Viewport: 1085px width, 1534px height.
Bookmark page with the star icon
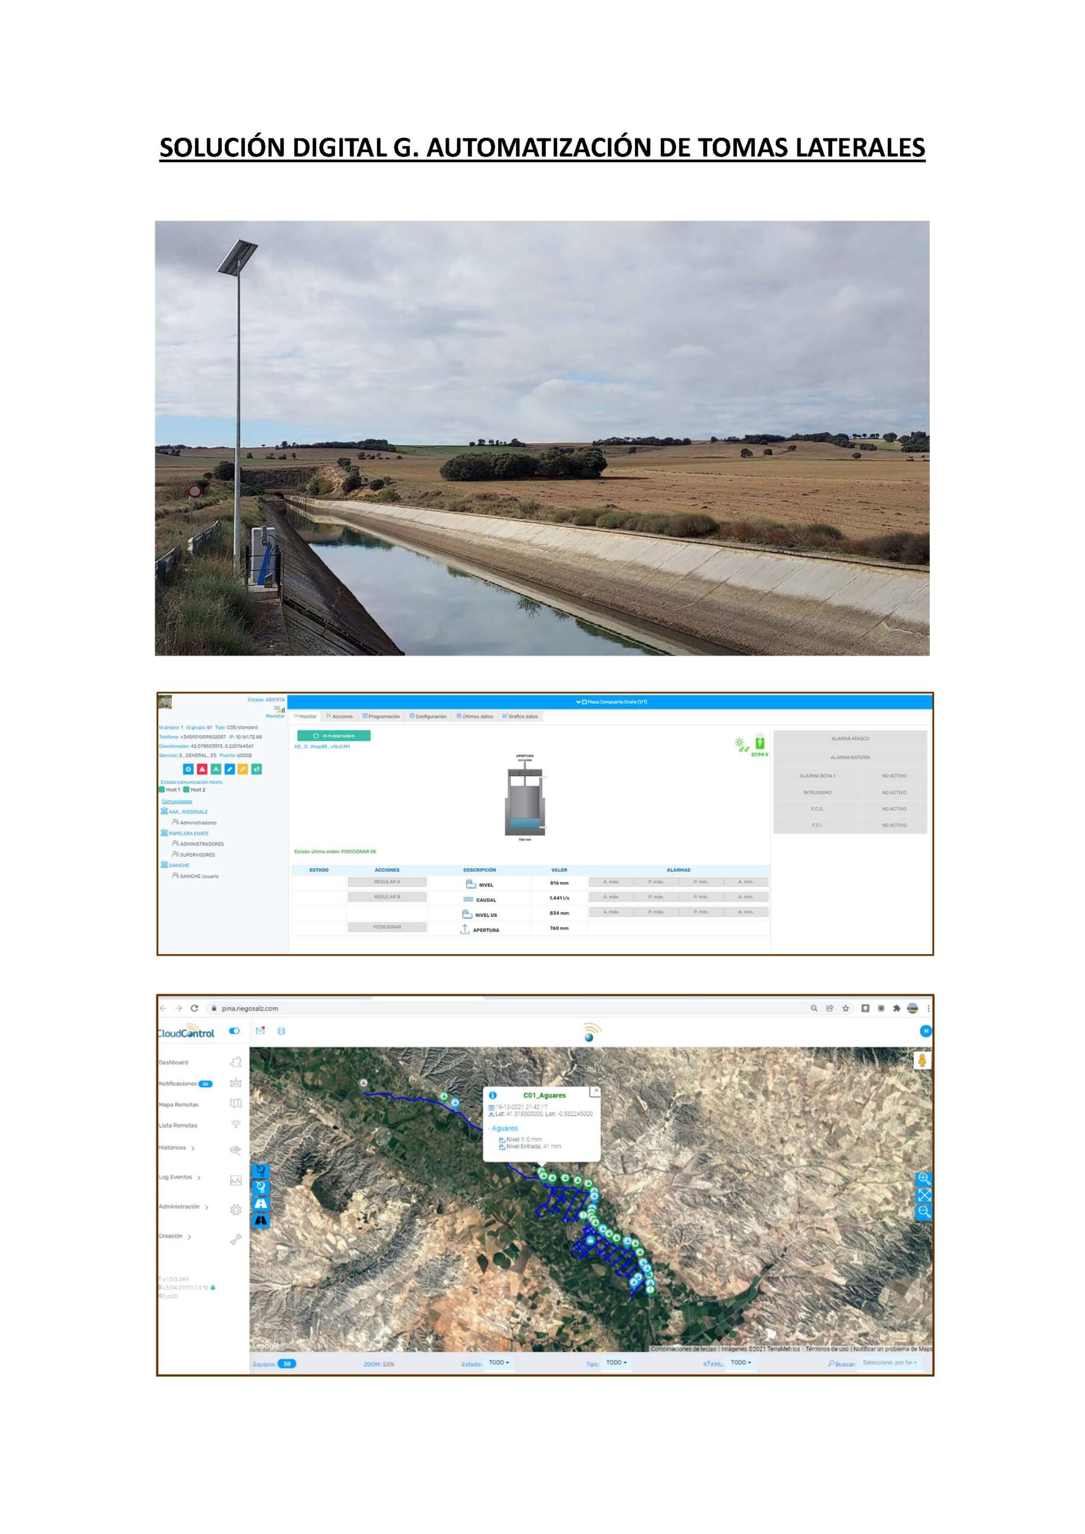(x=845, y=1008)
